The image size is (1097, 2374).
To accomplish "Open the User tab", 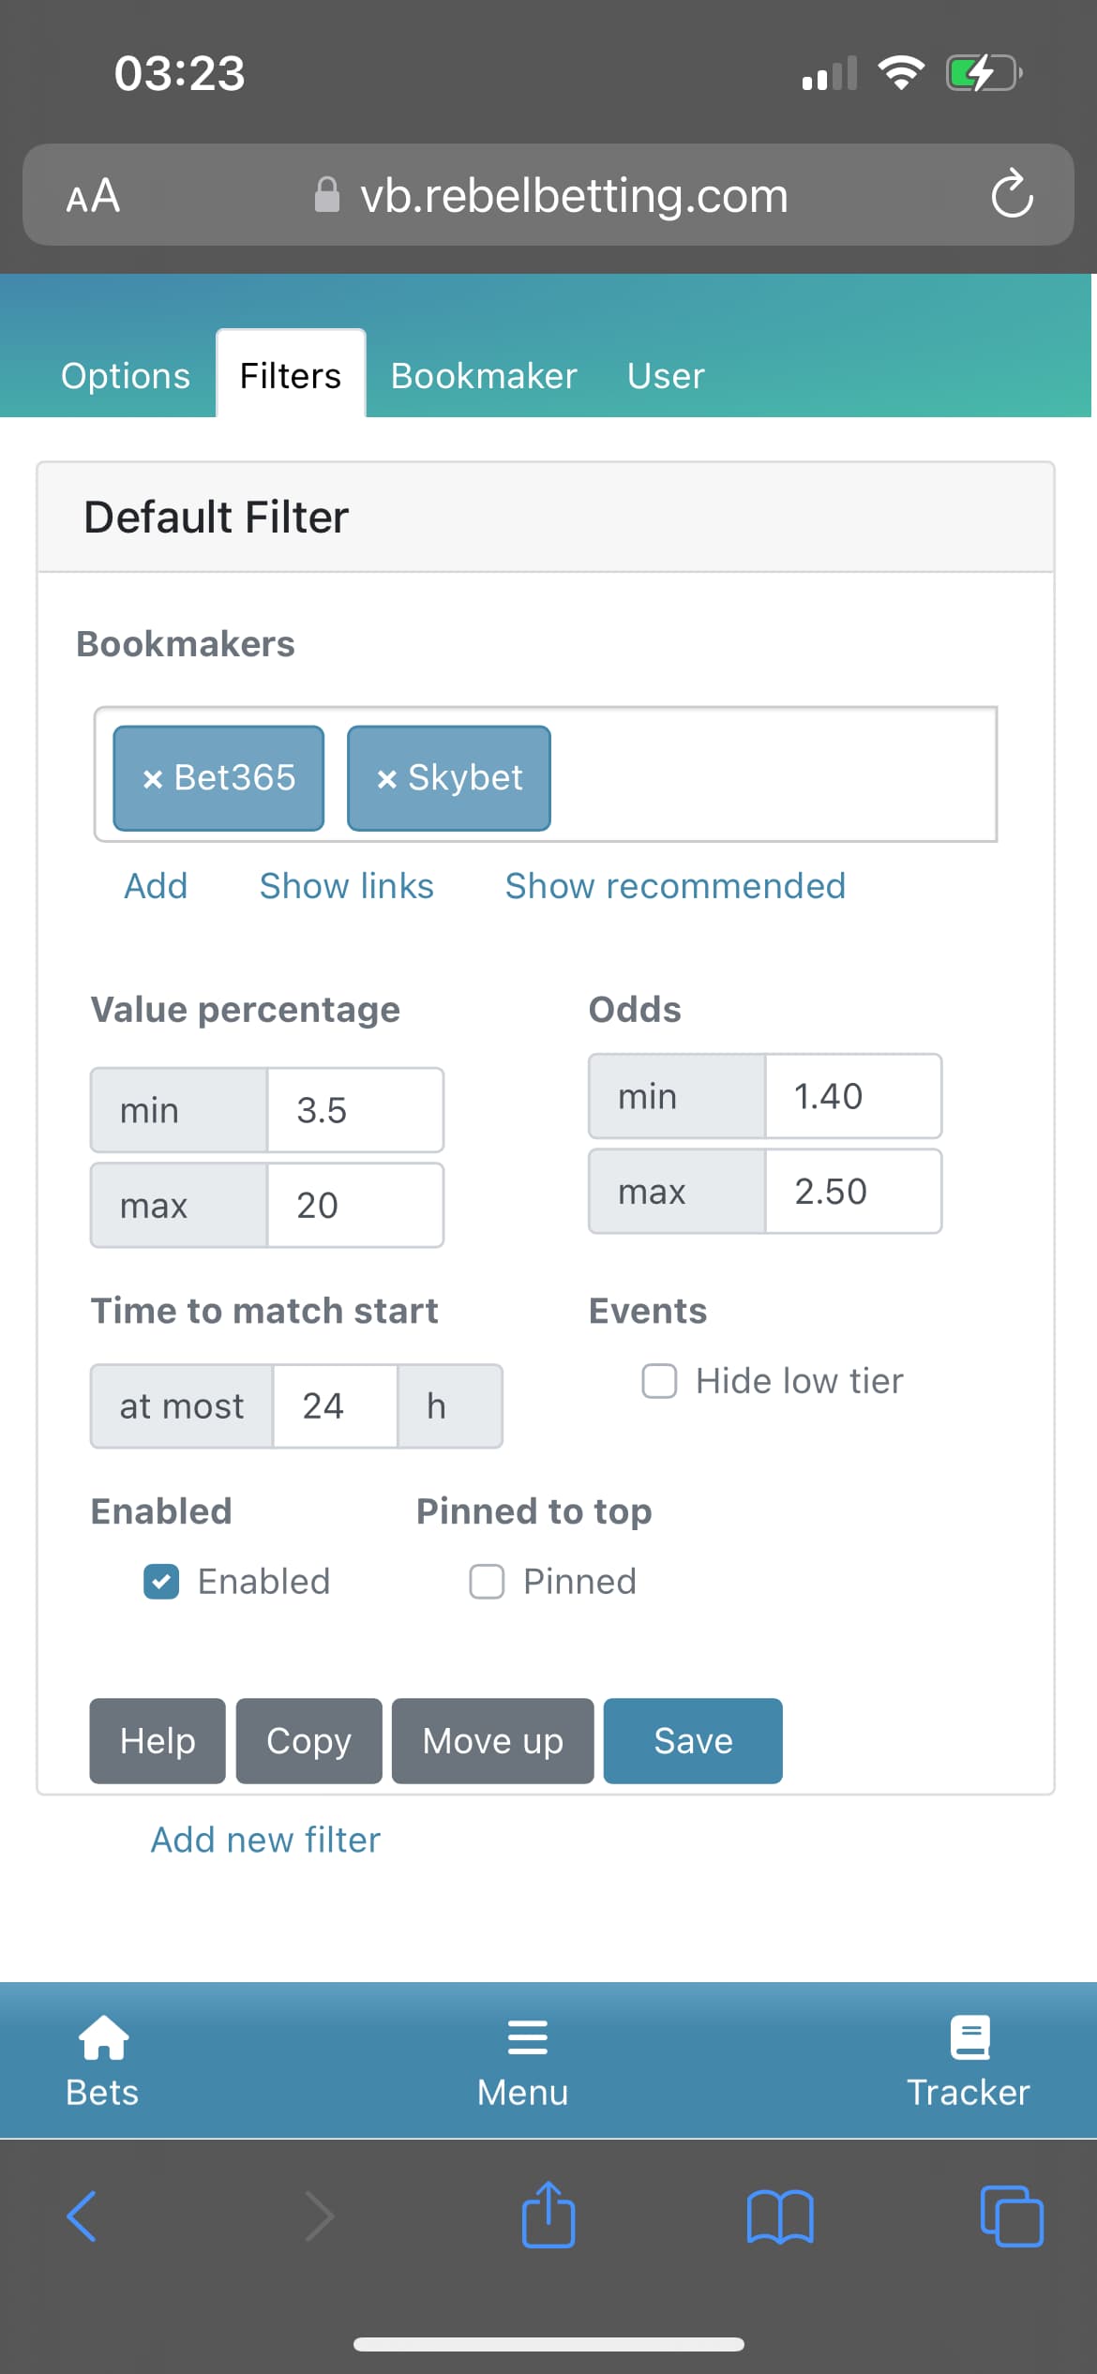I will tap(666, 376).
